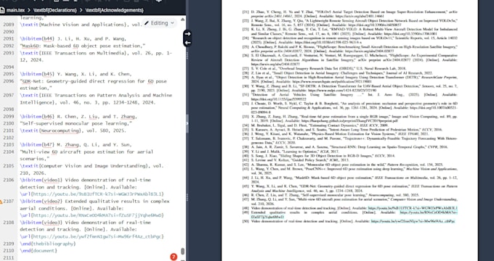
Task: Click the \bibitem{video3} text in editor
Action: coord(41,223)
